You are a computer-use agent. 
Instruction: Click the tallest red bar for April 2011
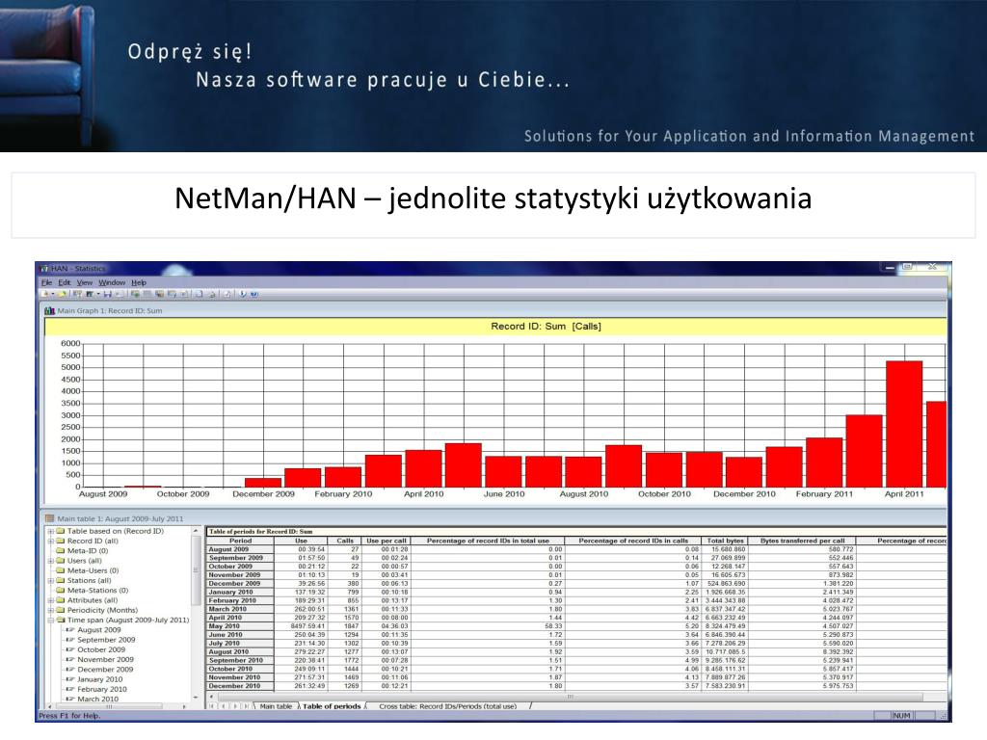click(x=904, y=424)
